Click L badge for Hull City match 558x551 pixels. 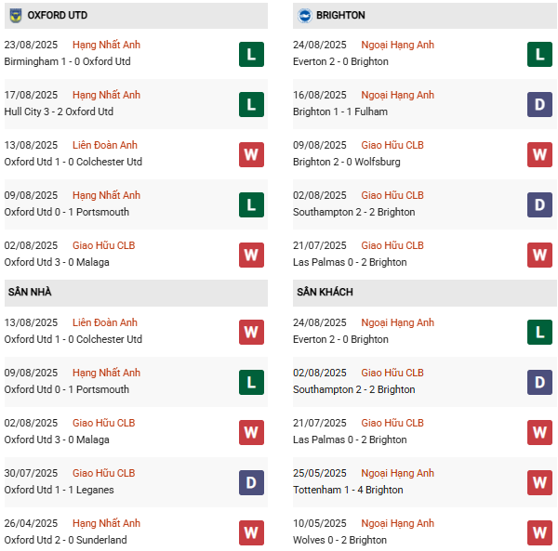pyautogui.click(x=251, y=104)
